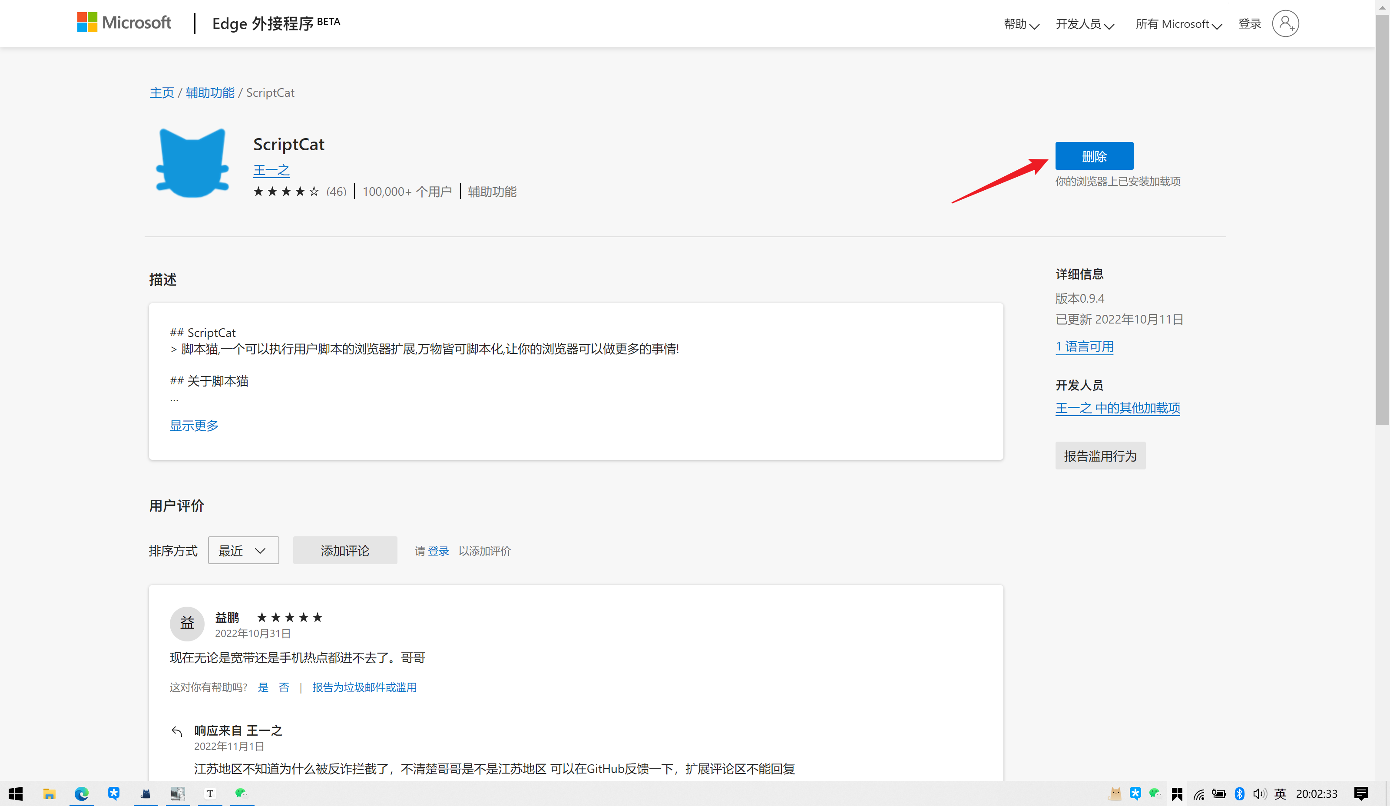
Task: Click the Microsoft logo
Action: click(x=123, y=23)
